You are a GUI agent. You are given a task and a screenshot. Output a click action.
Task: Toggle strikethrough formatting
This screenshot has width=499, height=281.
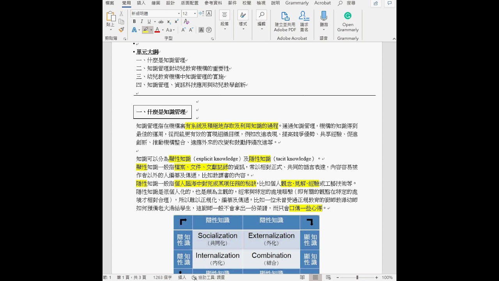[161, 21]
